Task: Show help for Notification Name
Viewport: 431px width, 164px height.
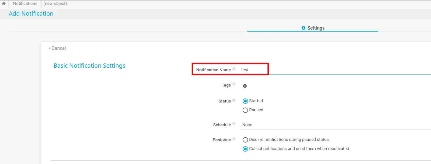Action: [234, 69]
